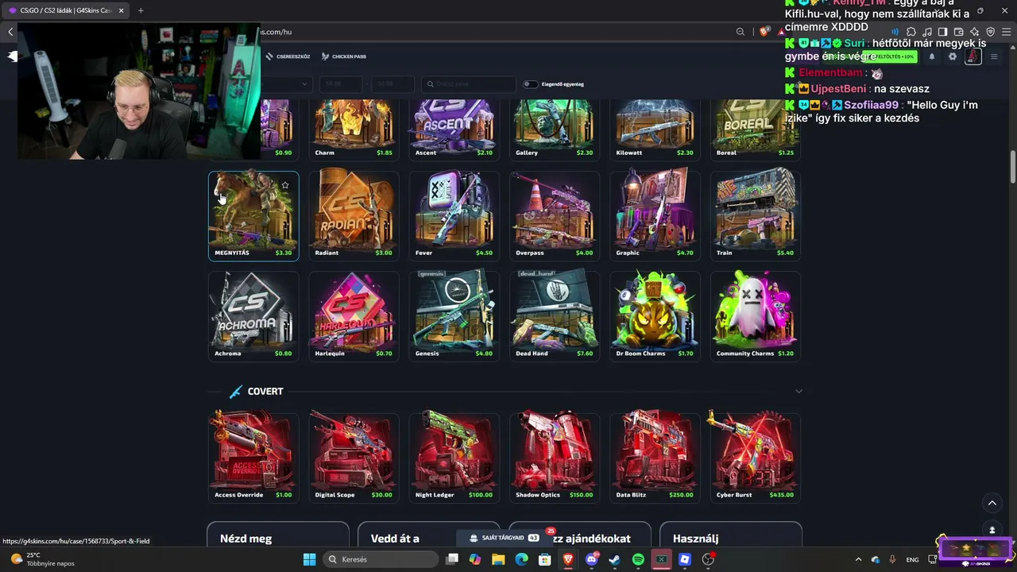This screenshot has width=1017, height=572.
Task: Click the Saját tárgyaid inventory button
Action: (x=505, y=538)
